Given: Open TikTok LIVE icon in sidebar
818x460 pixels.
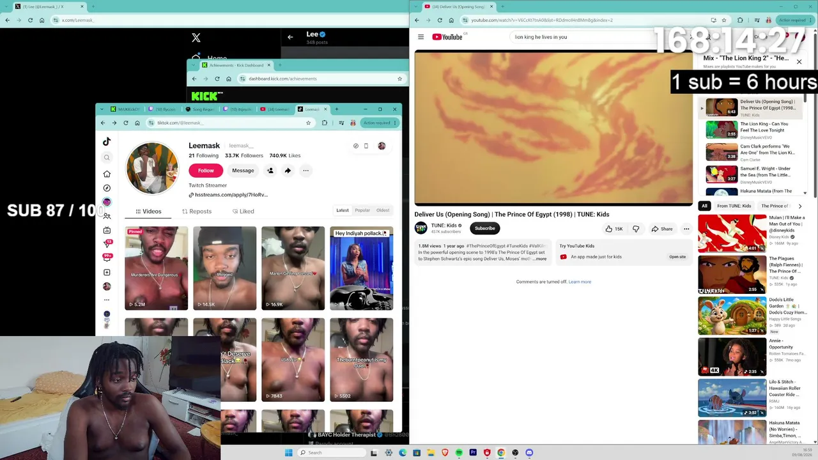Looking at the screenshot, I should (107, 230).
